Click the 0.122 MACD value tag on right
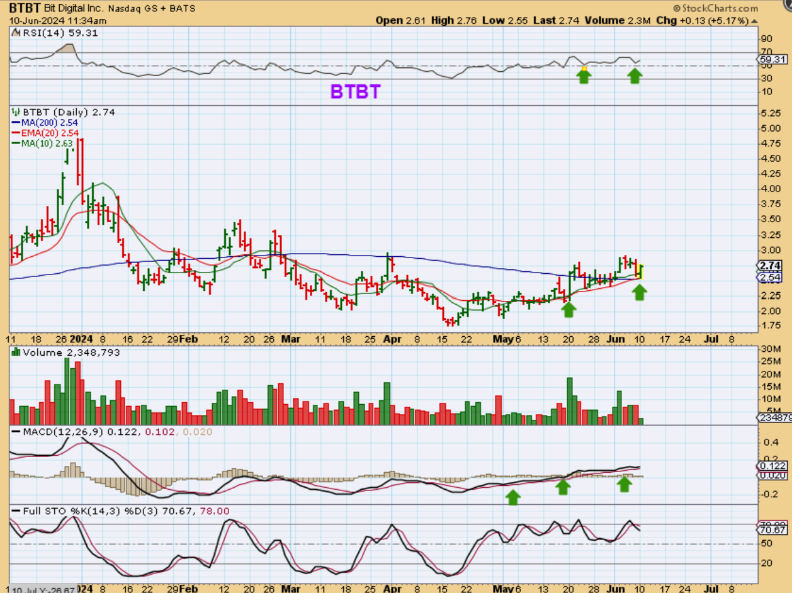Viewport: 792px width, 593px height. tap(771, 465)
